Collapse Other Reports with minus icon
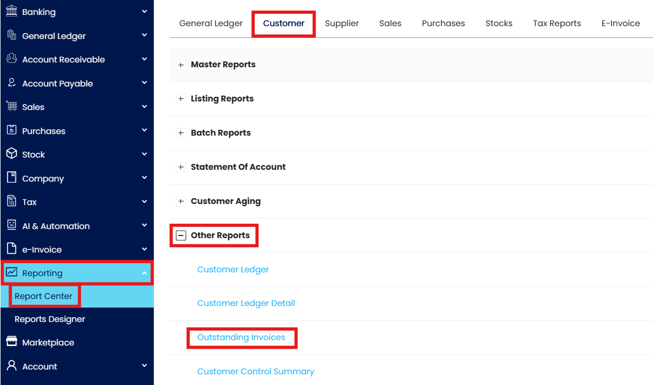The width and height of the screenshot is (653, 385). click(x=181, y=235)
